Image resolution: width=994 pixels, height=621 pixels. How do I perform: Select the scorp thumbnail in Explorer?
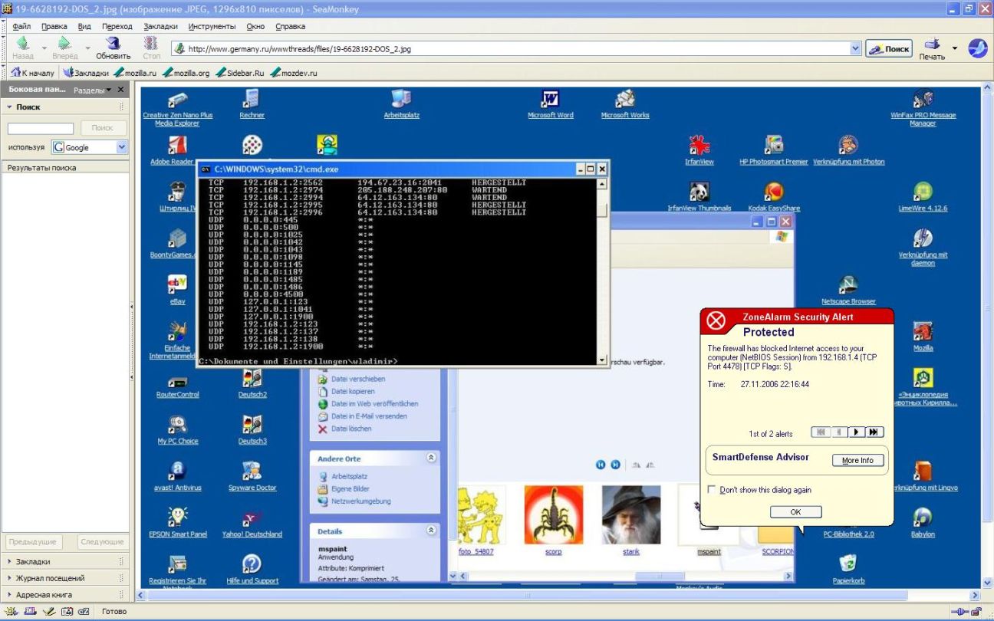click(553, 519)
